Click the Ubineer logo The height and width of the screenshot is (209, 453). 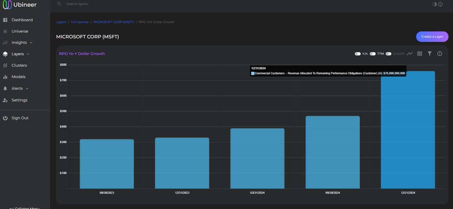point(20,5)
